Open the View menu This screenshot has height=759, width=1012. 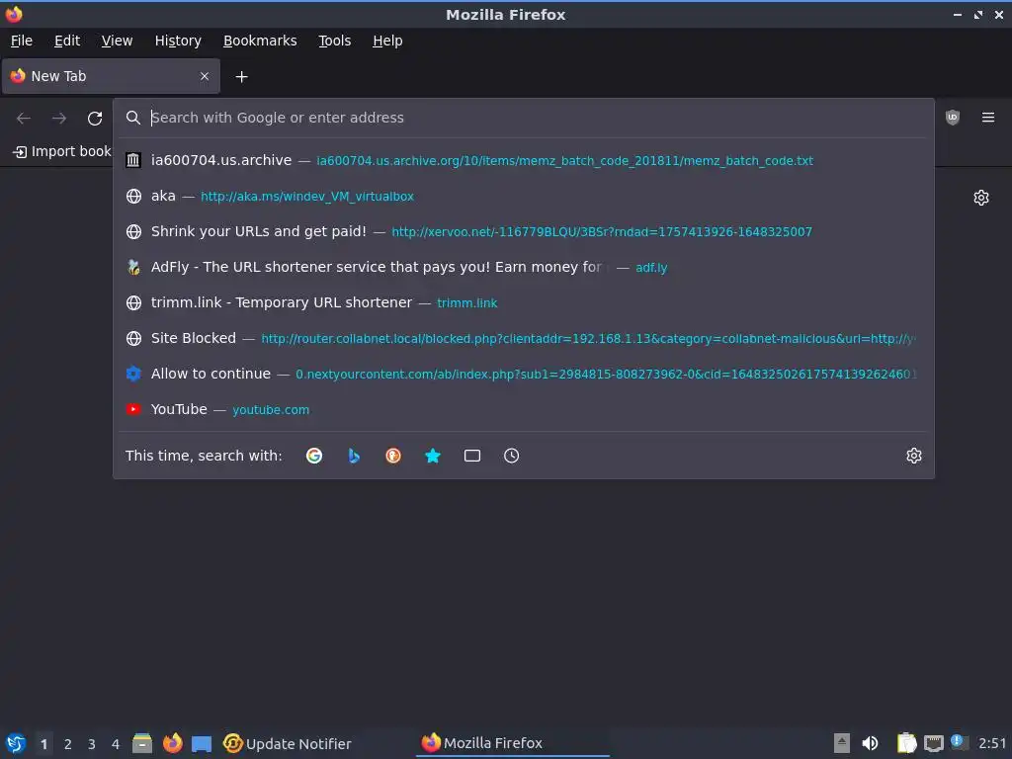tap(117, 41)
